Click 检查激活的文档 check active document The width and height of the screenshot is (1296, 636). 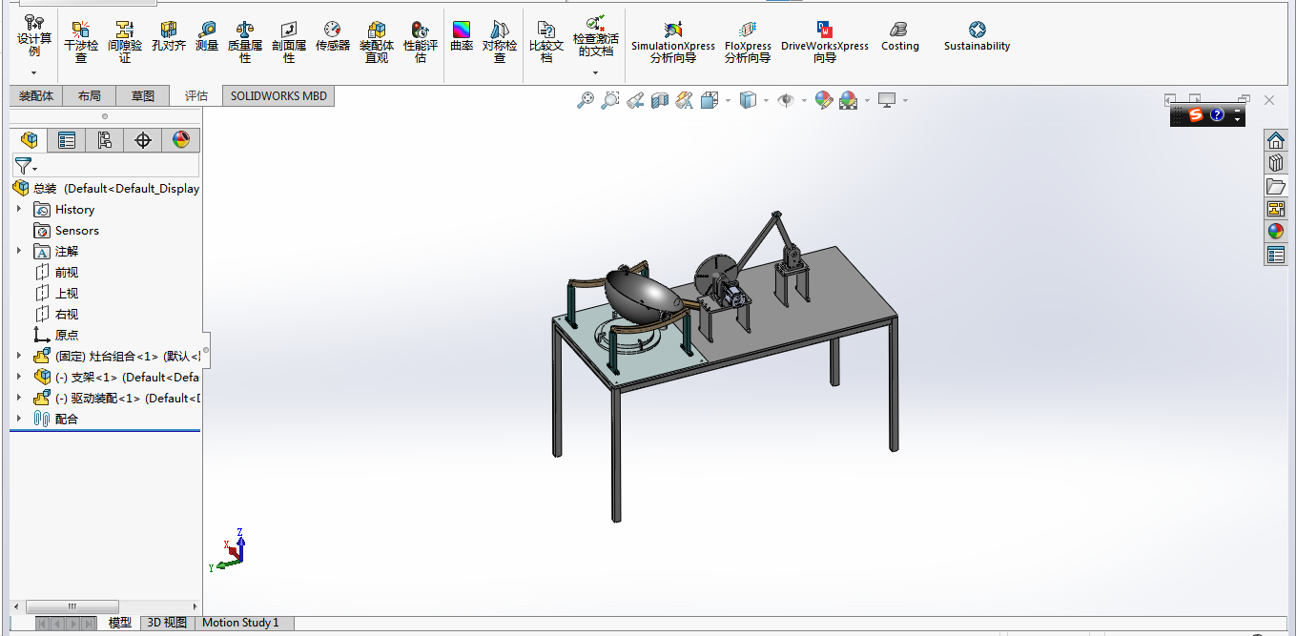click(x=596, y=35)
